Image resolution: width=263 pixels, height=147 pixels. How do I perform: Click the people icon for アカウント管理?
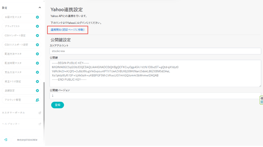point(37,100)
